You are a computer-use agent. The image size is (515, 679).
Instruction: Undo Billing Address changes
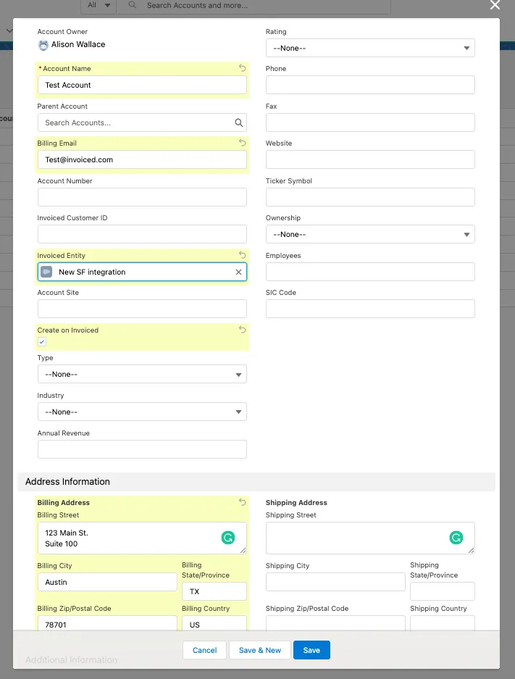[243, 502]
